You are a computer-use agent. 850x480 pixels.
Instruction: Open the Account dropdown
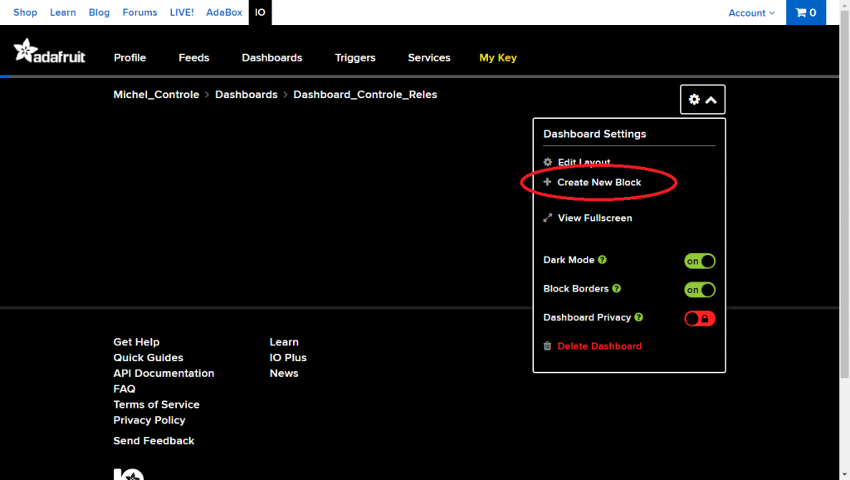click(751, 13)
